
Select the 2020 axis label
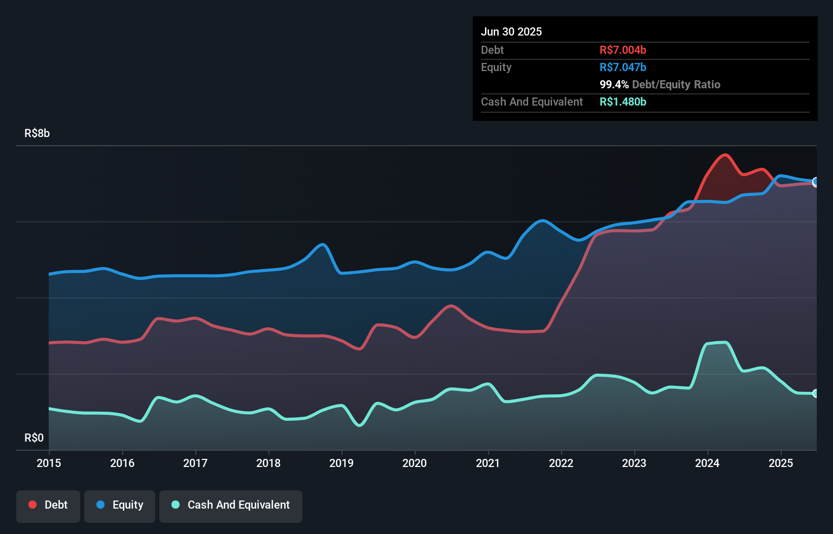[414, 463]
